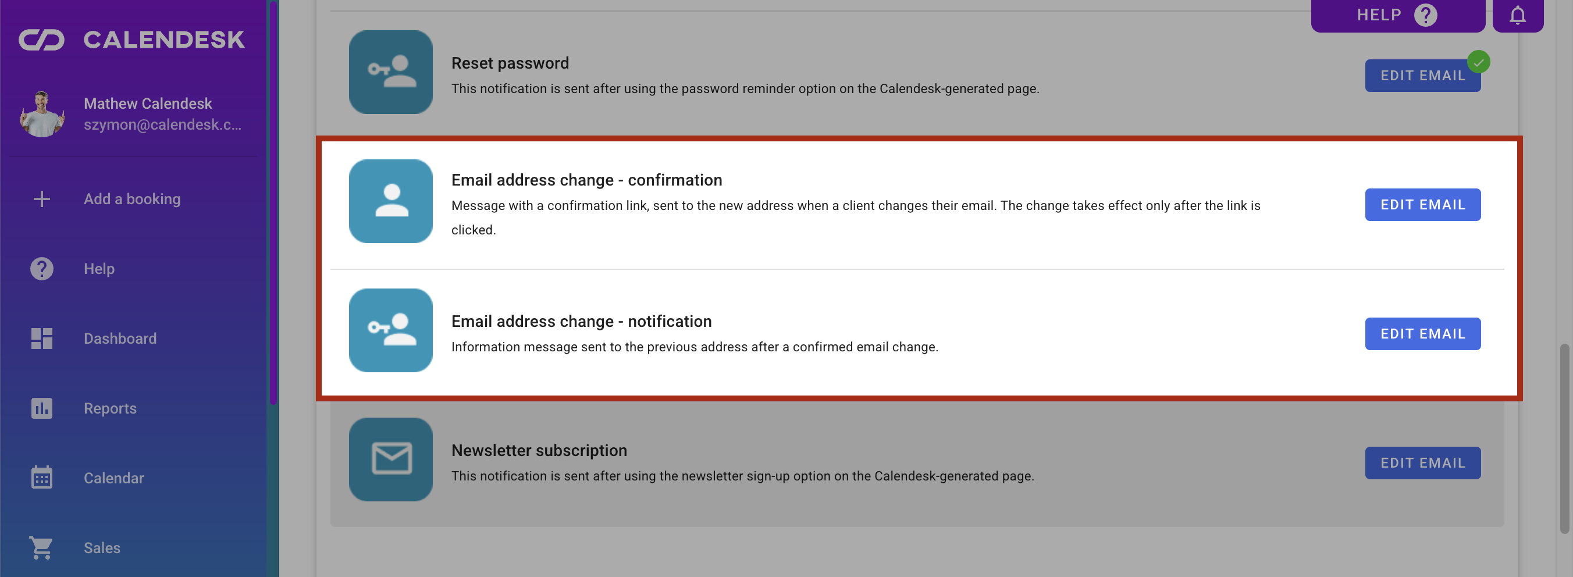The image size is (1573, 577).
Task: Edit the Newsletter subscription email
Action: [1423, 463]
